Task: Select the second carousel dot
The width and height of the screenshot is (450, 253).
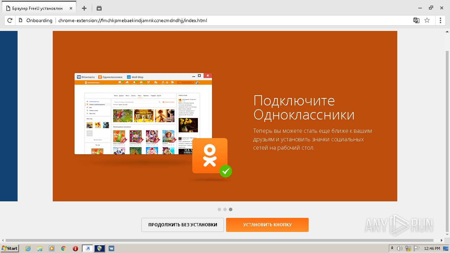Action: (x=225, y=209)
